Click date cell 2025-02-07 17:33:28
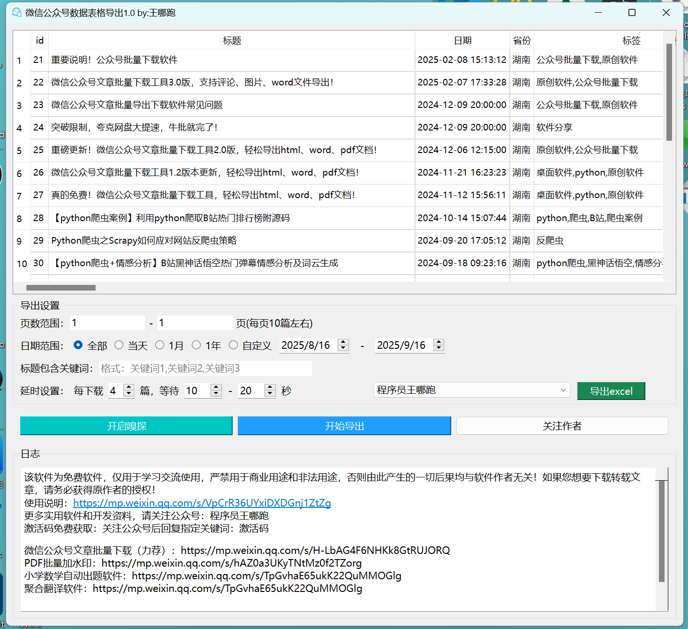This screenshot has height=629, width=688. tap(462, 83)
